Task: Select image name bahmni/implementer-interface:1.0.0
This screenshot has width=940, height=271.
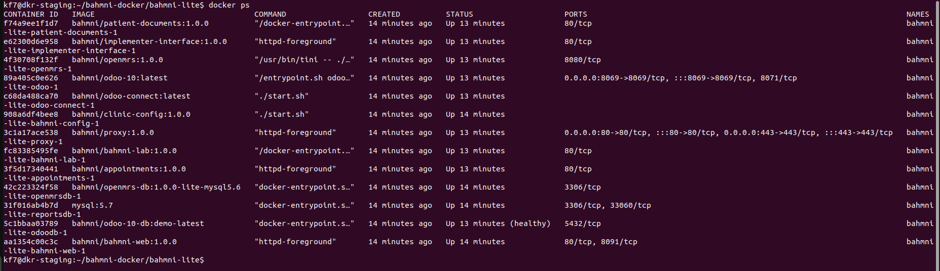Action: 149,41
